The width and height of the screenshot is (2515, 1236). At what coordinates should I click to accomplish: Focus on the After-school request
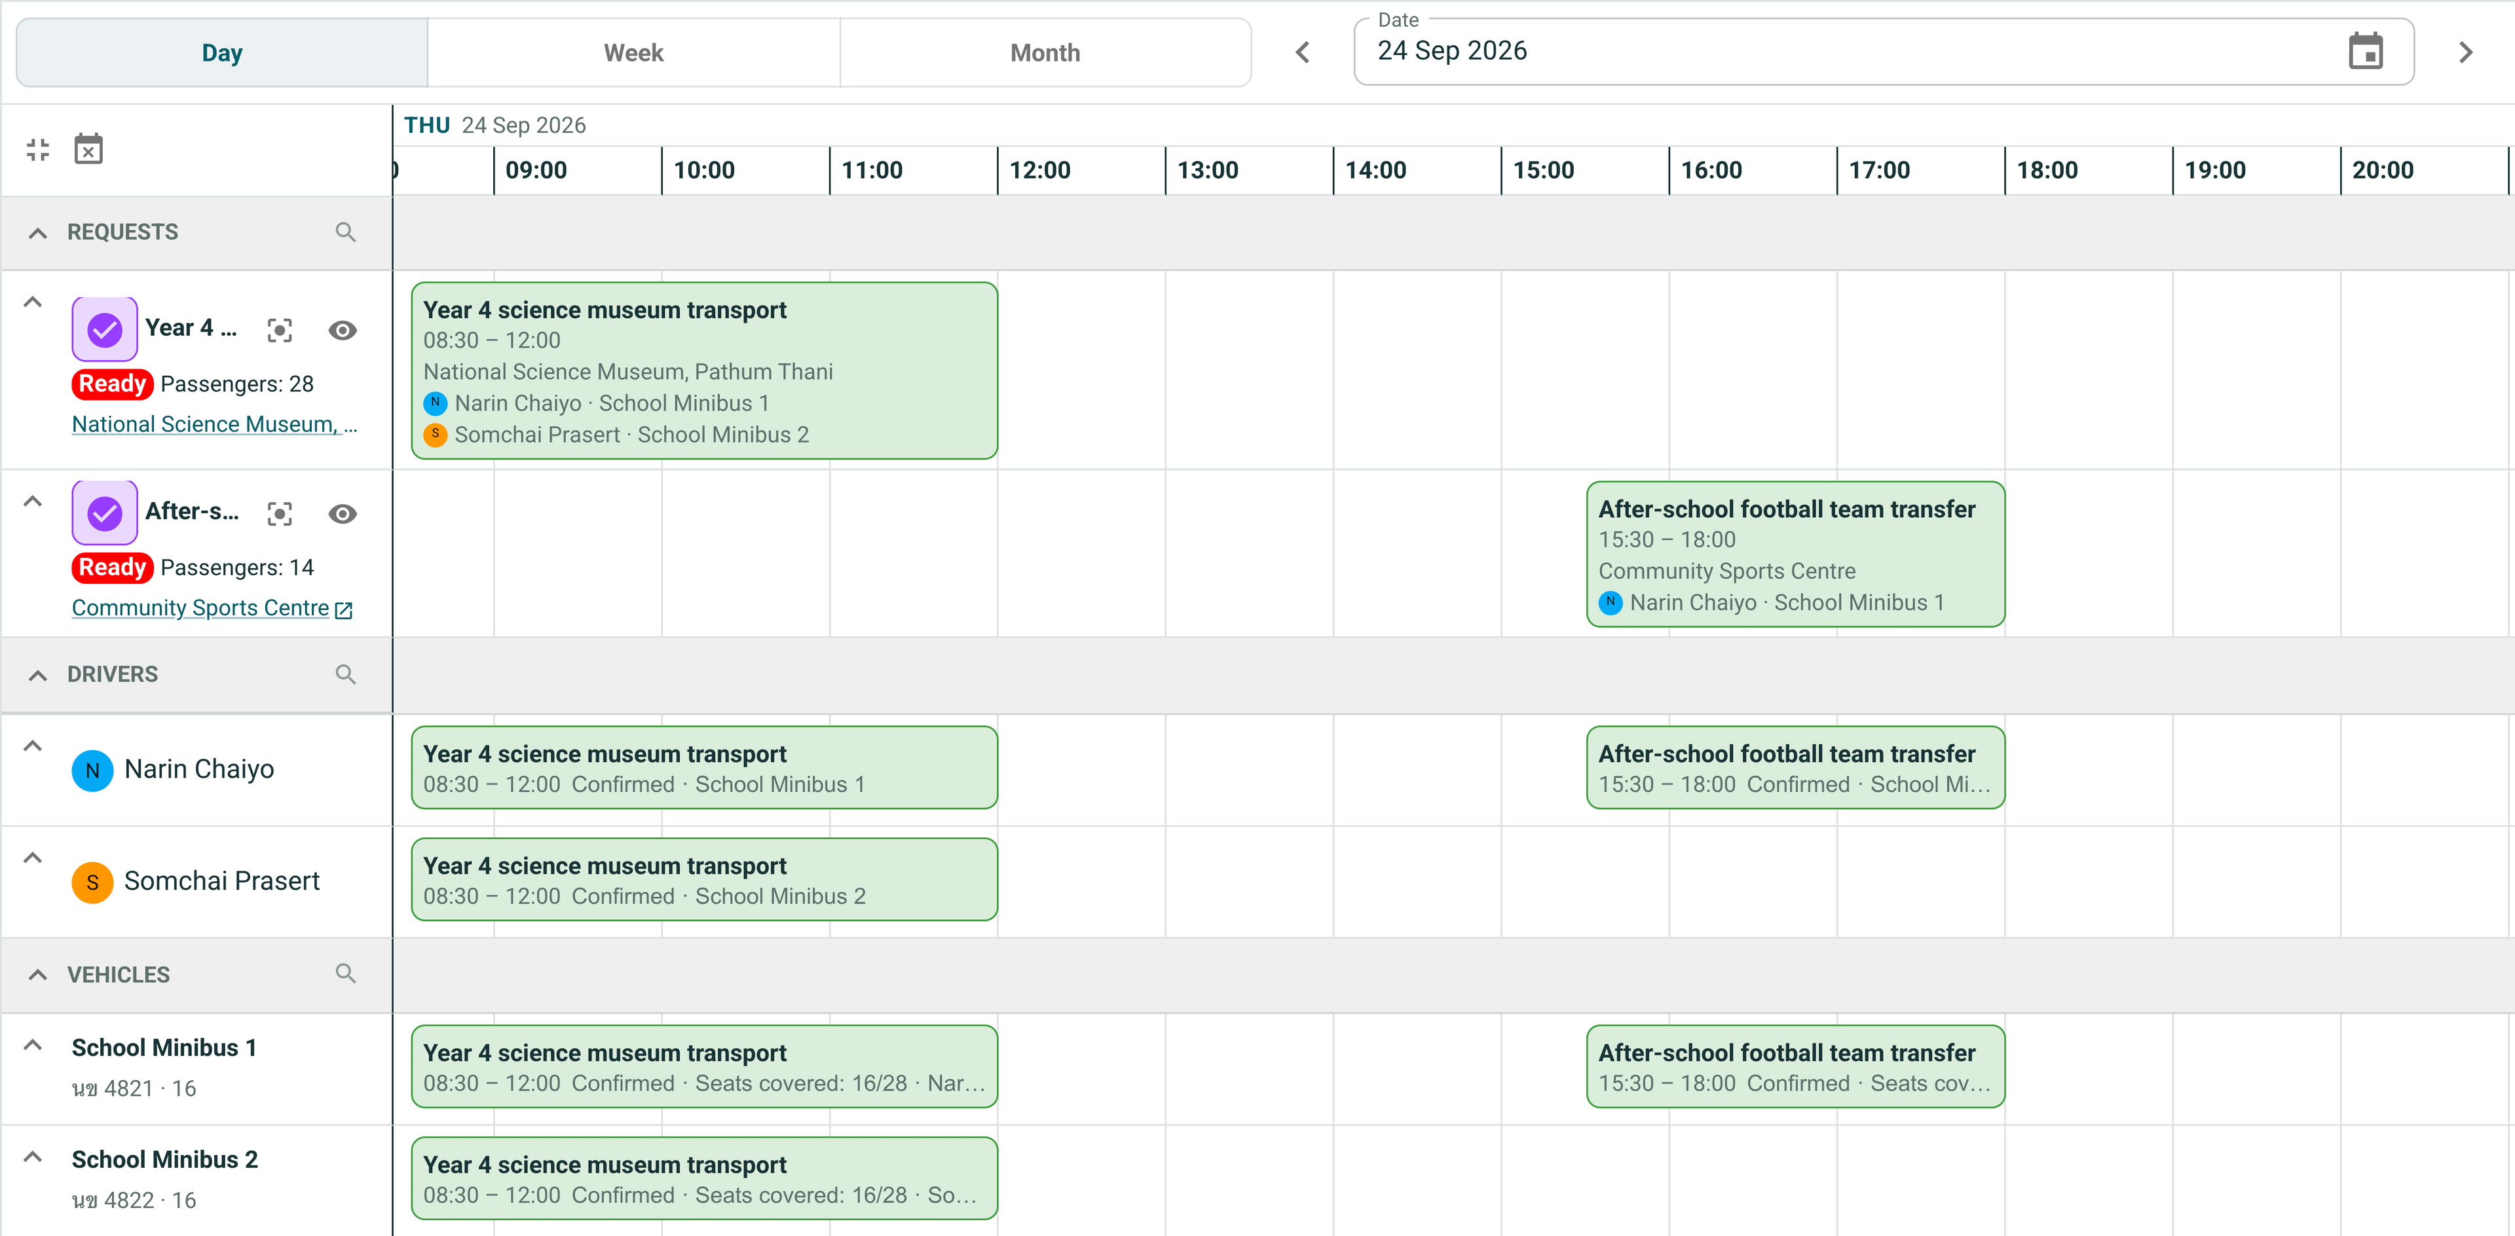[280, 513]
